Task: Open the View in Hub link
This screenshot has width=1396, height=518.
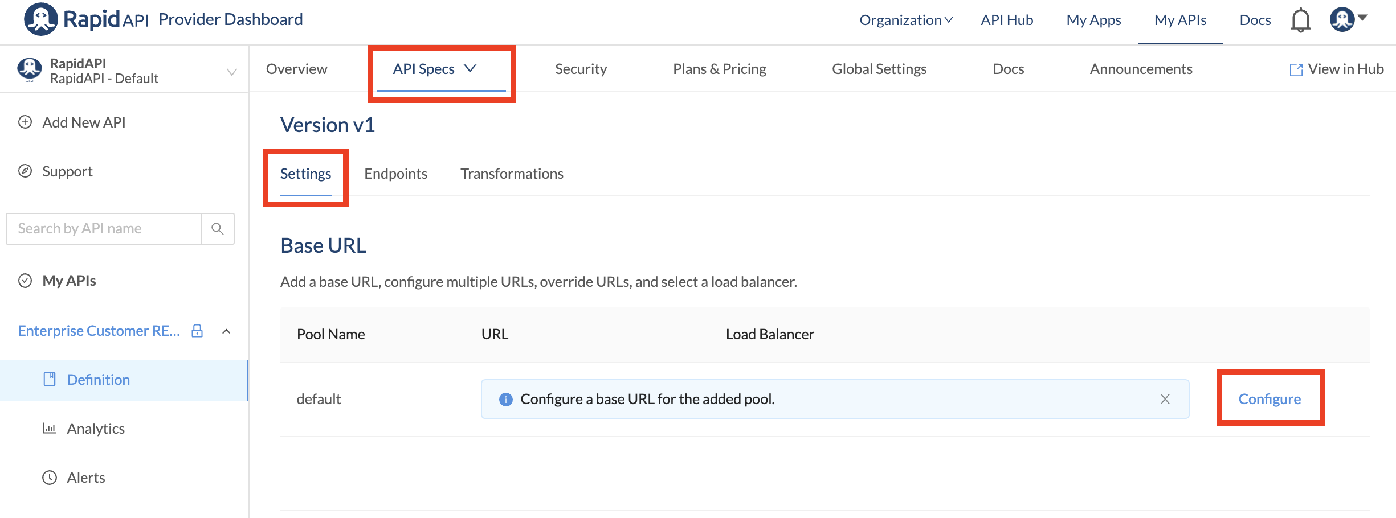Action: point(1336,69)
